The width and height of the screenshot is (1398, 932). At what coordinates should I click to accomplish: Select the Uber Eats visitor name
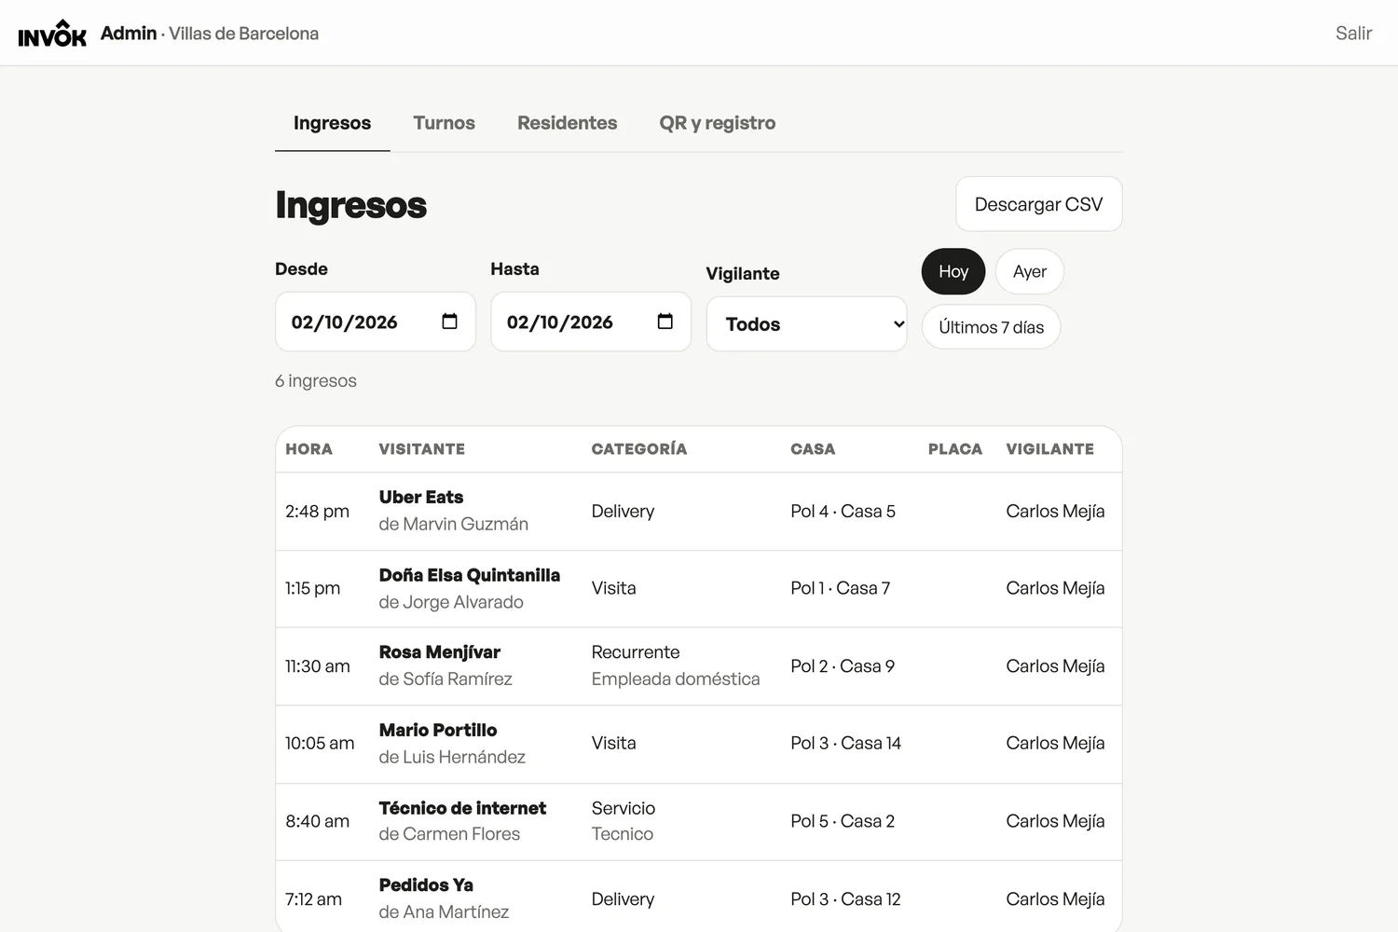[421, 497]
